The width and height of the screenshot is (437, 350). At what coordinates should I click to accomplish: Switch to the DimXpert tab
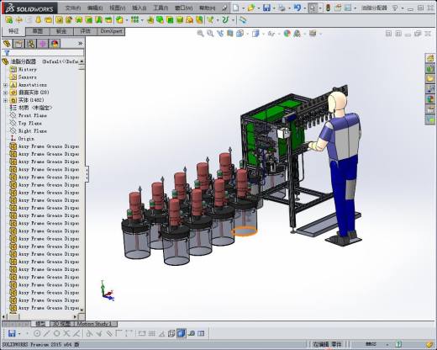click(x=111, y=31)
